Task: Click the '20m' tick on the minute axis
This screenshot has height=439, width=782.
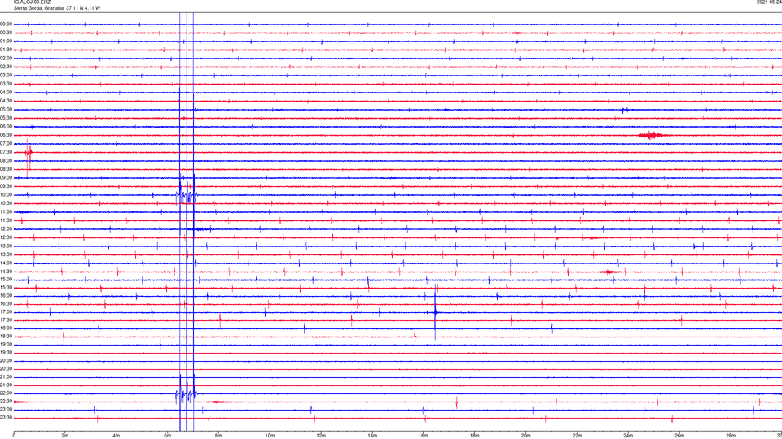Action: 525,436
